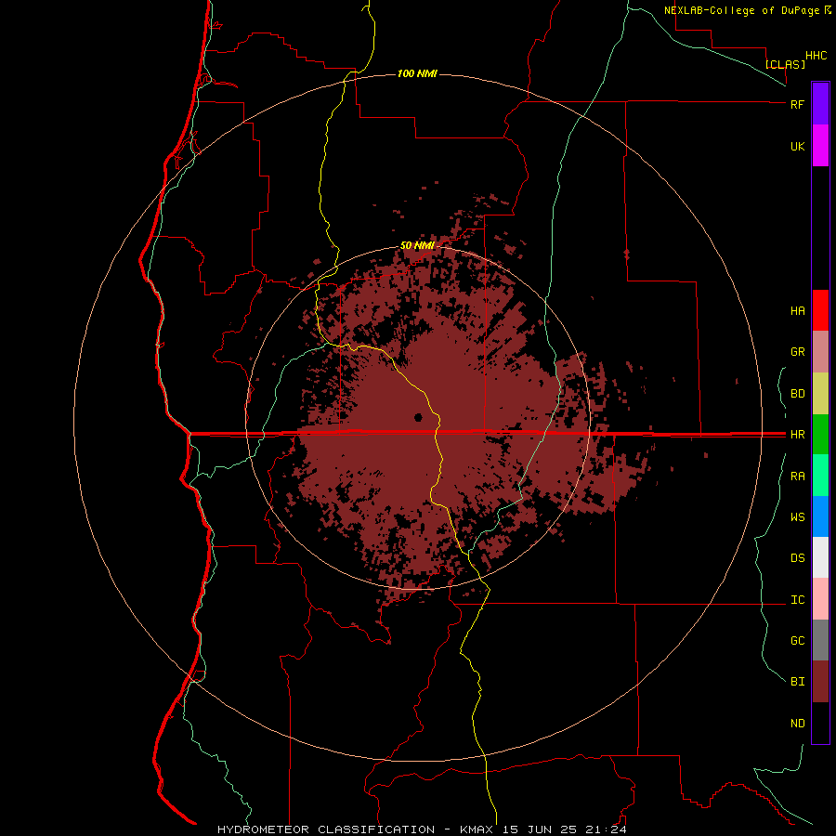Image resolution: width=836 pixels, height=836 pixels.
Task: Pick the RA bright green legend swatch
Action: (x=820, y=476)
